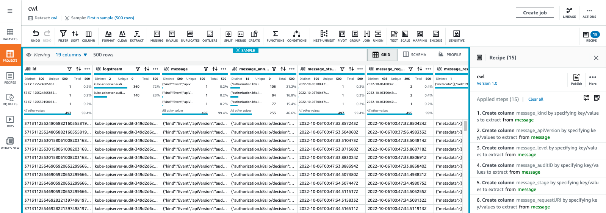Click the Create job button
The image size is (606, 213).
[x=534, y=13]
